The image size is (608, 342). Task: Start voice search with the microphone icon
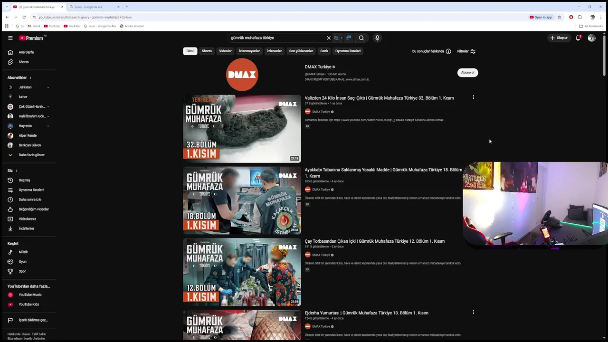pos(377,38)
